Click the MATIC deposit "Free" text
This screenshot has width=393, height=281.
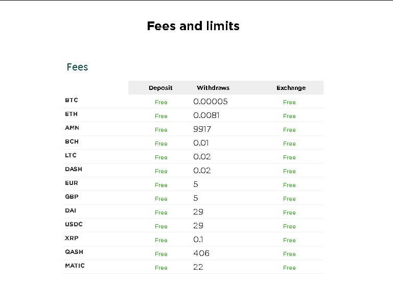(x=161, y=268)
